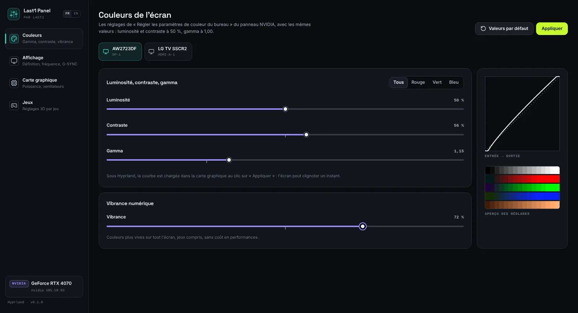Click the LG TV SSCR2 monitor icon
The image size is (578, 313).
[151, 52]
